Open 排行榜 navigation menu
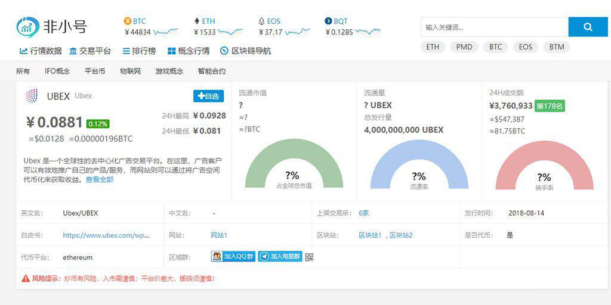 pos(139,51)
